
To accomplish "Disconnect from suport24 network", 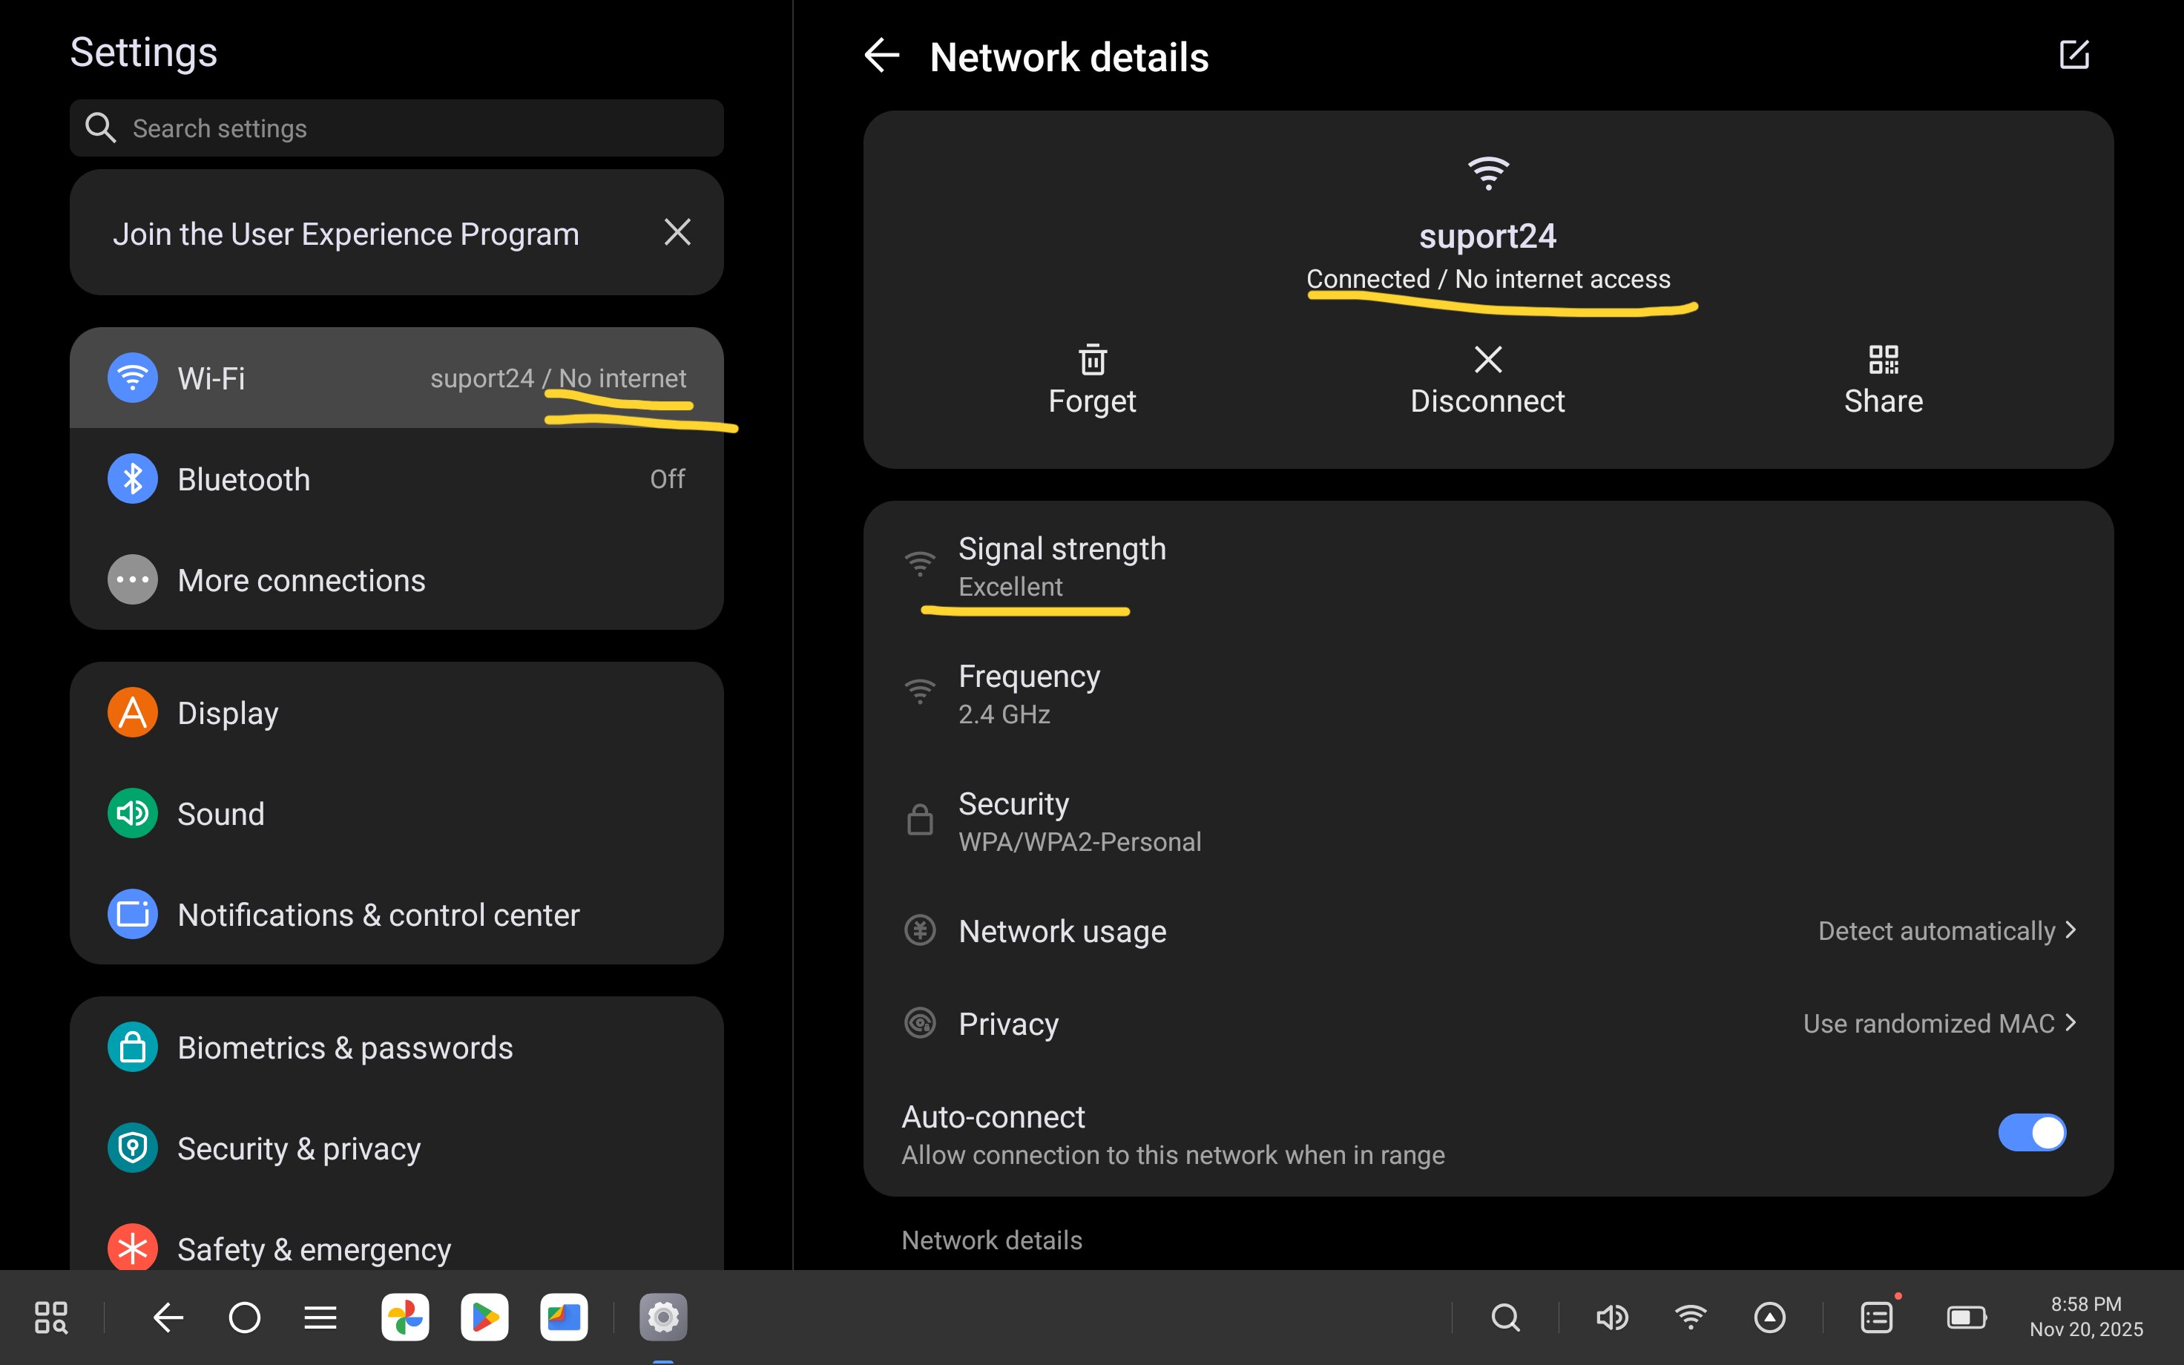I will click(1487, 380).
